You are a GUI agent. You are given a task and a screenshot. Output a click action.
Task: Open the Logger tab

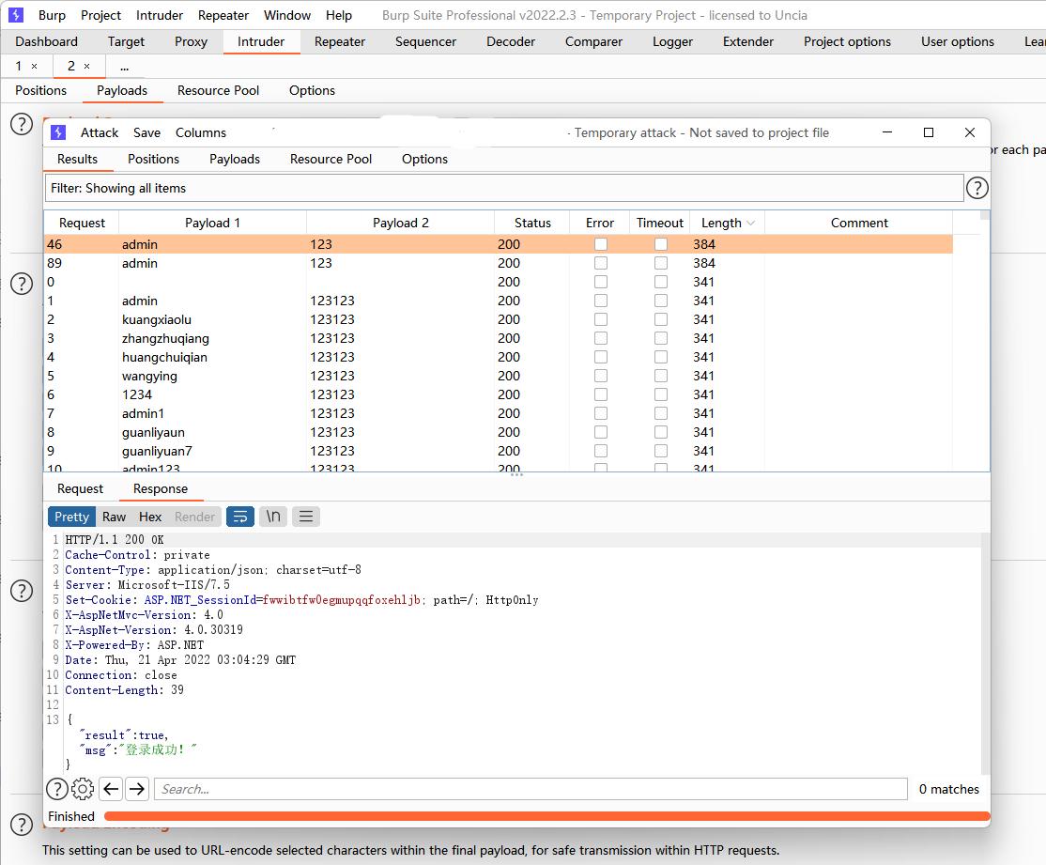tap(672, 41)
